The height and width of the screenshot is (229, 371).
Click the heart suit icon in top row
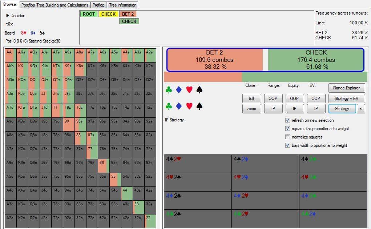pos(189,90)
